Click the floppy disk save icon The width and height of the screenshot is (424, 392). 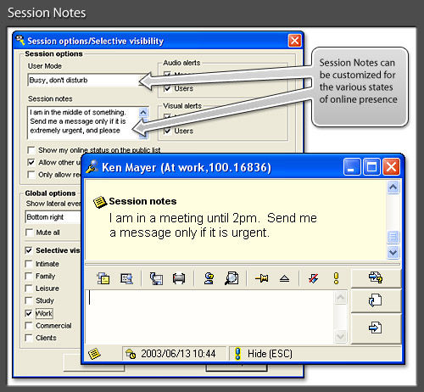(x=156, y=278)
